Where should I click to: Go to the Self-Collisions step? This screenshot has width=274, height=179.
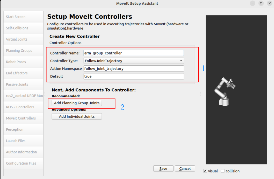point(23,28)
